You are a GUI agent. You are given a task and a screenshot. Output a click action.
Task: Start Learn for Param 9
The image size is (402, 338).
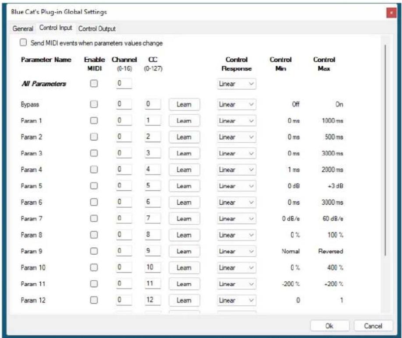184,251
